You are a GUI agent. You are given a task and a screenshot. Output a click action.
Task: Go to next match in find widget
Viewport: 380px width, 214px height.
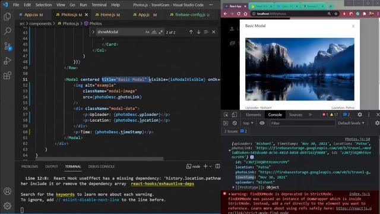[198, 32]
